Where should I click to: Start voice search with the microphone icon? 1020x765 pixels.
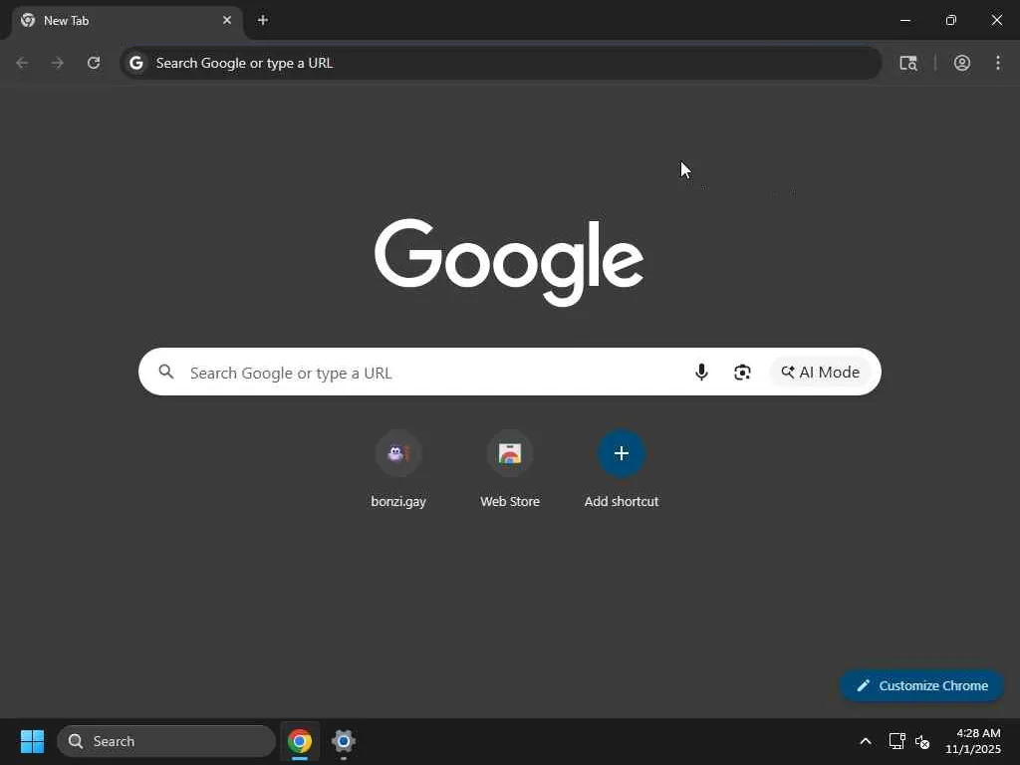[x=701, y=372]
